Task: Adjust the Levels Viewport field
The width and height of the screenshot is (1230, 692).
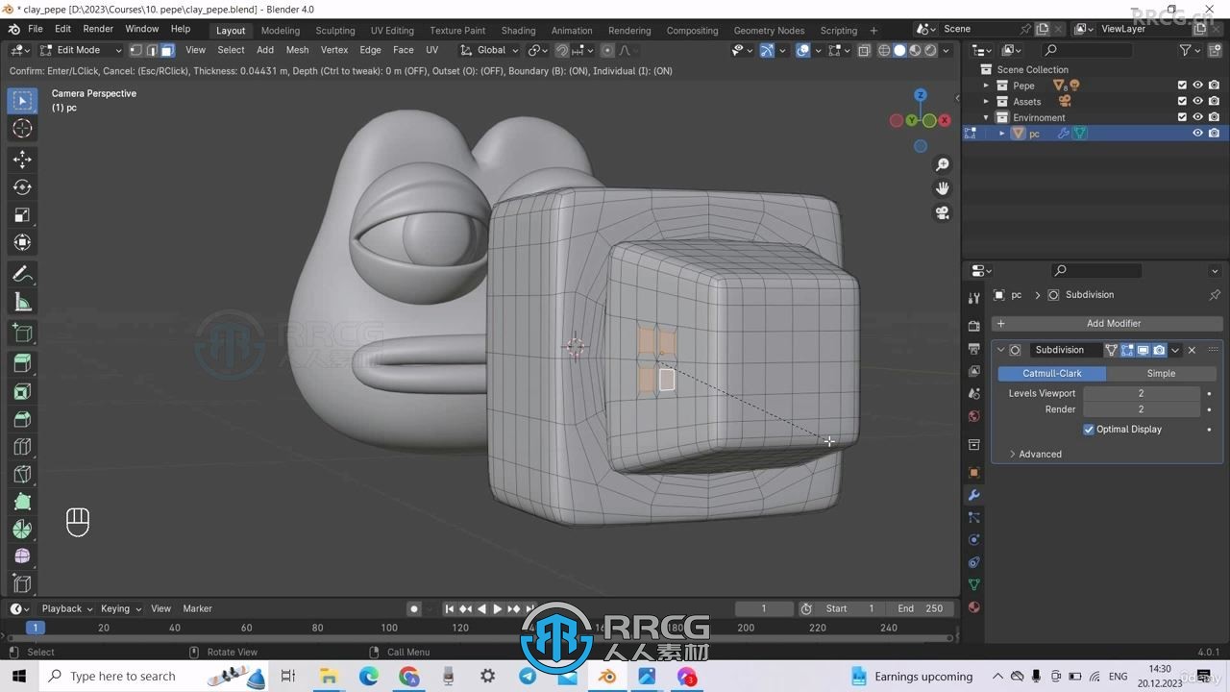Action: pyautogui.click(x=1141, y=393)
